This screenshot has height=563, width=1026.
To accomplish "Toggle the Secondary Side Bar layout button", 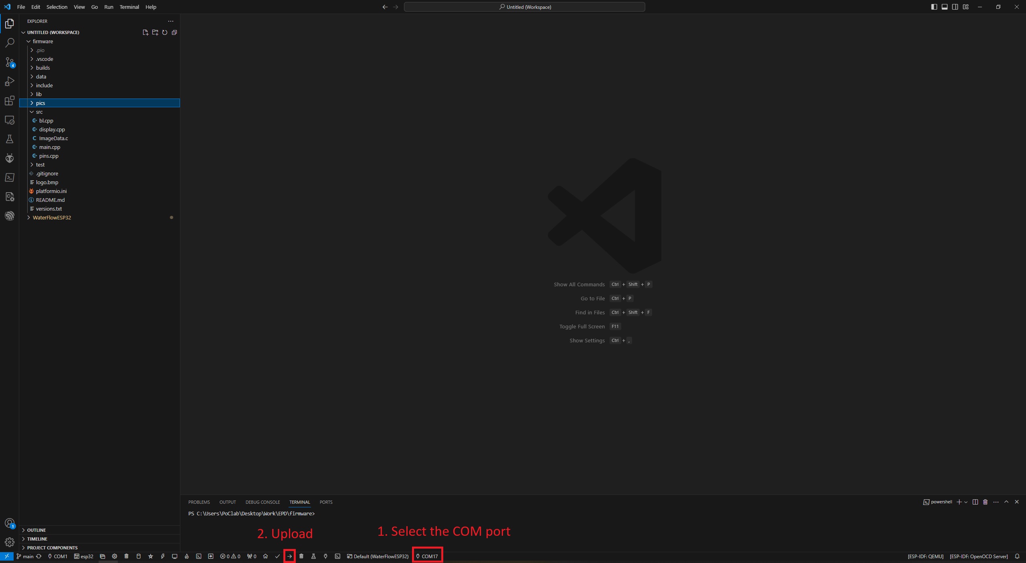I will tap(955, 7).
